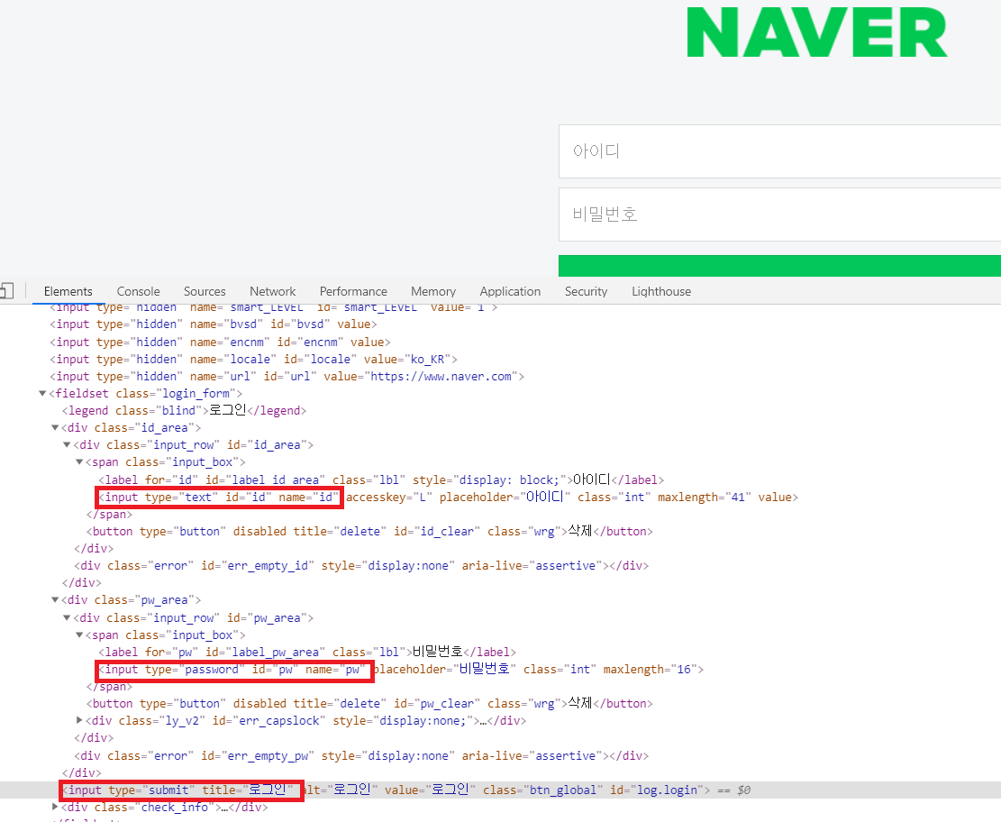Select the legend class blind element
Screen dimensions: 1001x822
click(184, 411)
